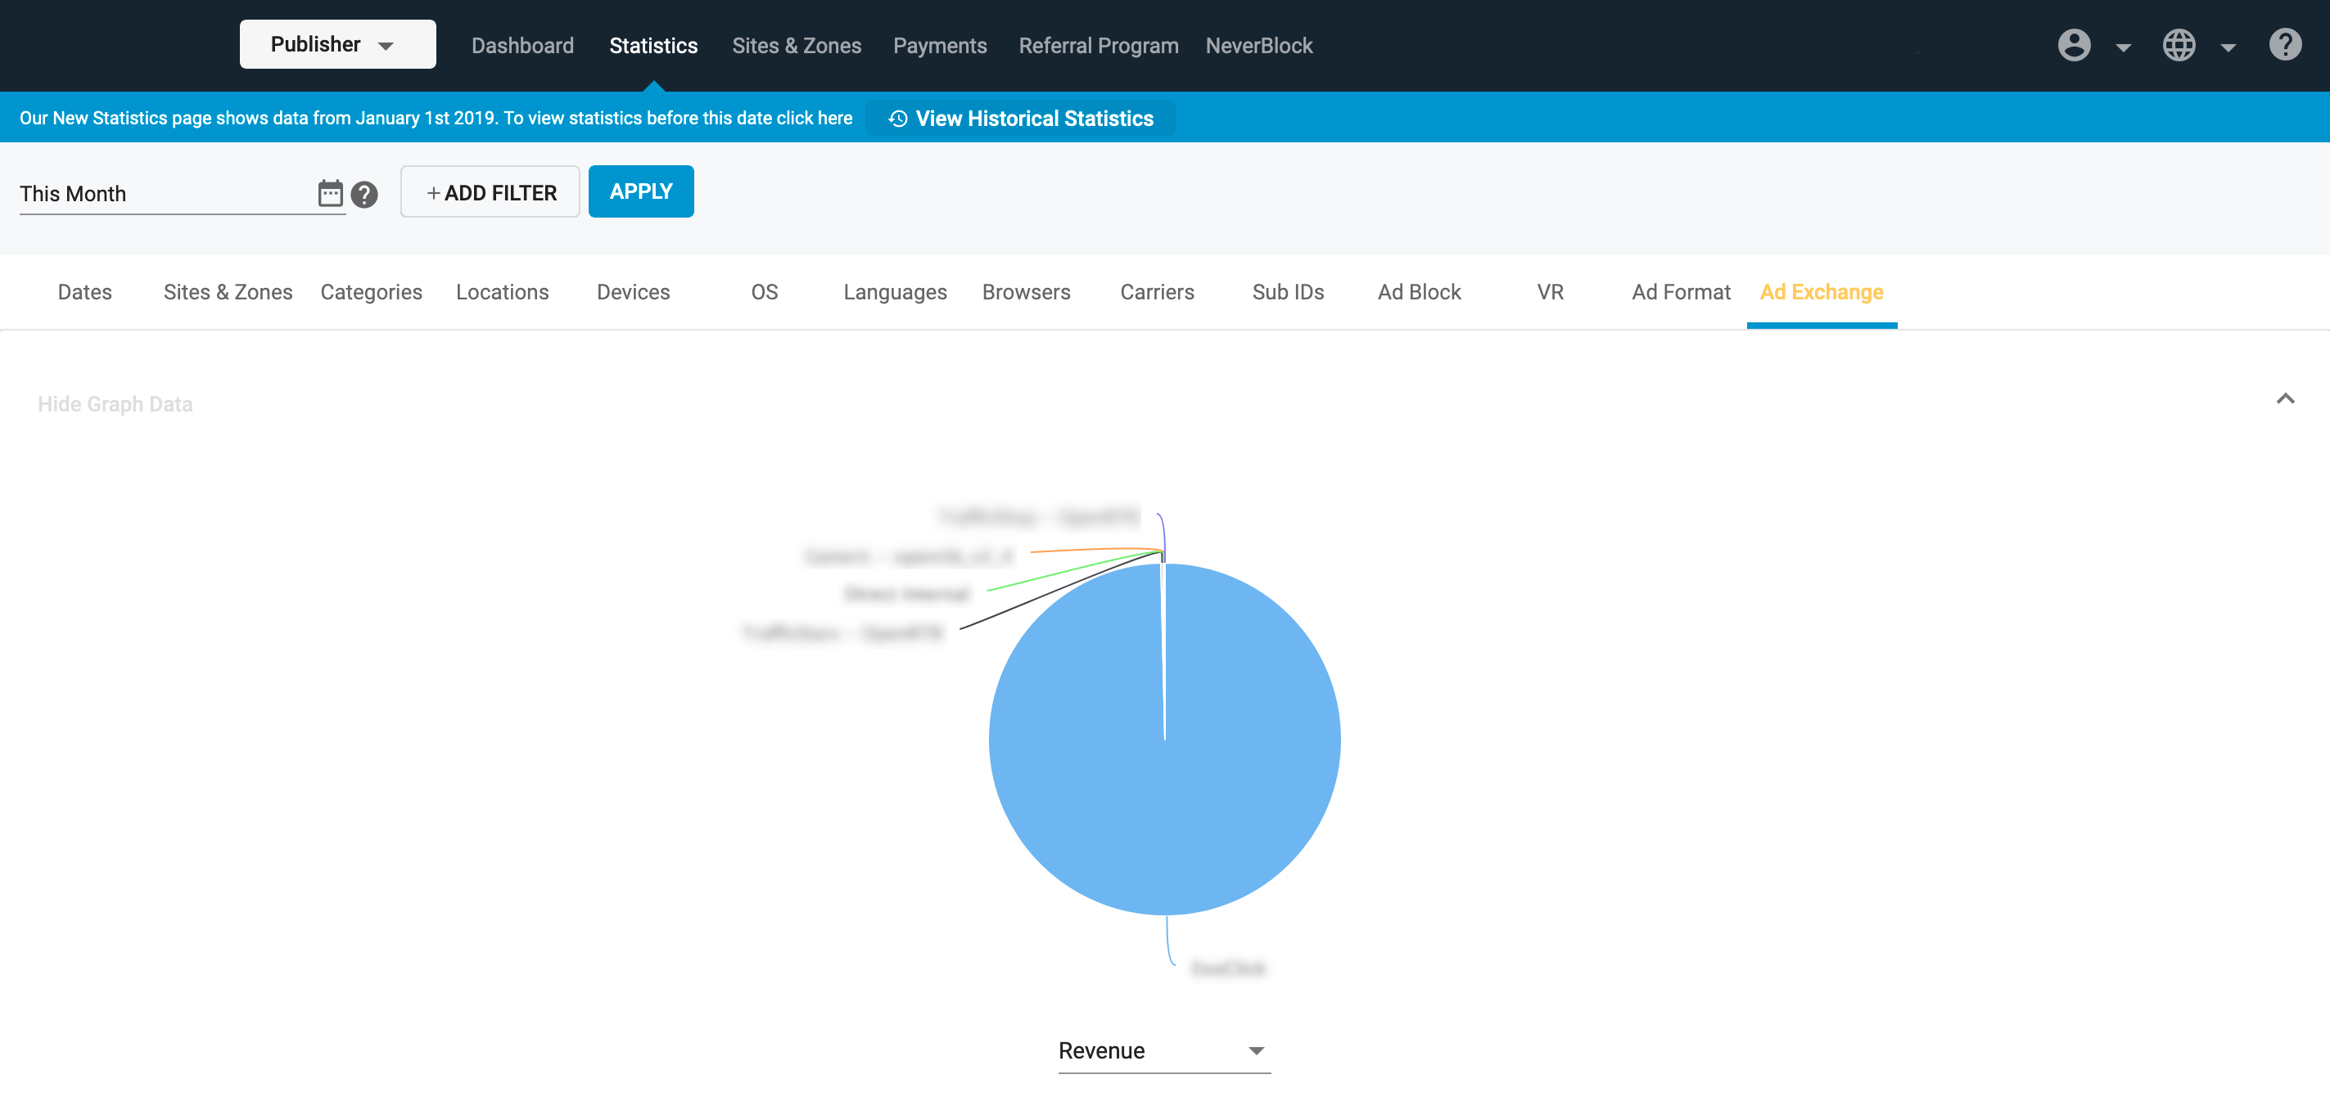Click the date range help icon
The image size is (2330, 1106).
pyautogui.click(x=363, y=194)
